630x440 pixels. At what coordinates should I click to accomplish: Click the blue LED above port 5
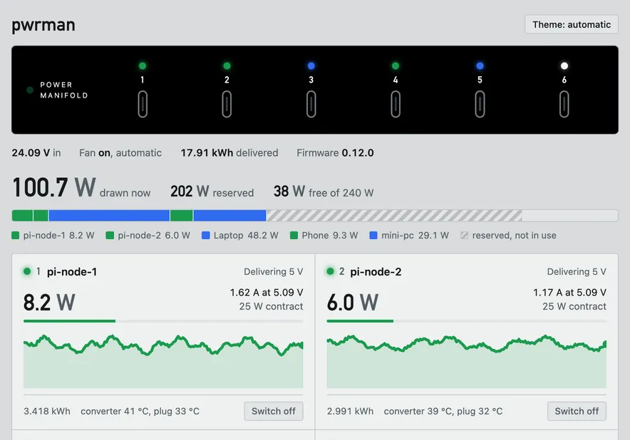(480, 66)
